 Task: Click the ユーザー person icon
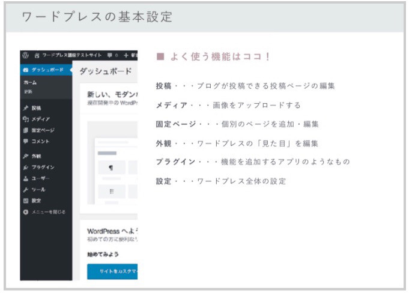[x=26, y=178]
